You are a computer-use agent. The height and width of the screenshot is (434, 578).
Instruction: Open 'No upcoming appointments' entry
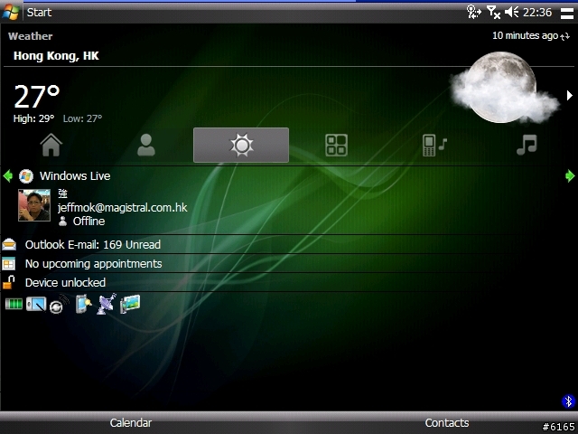[x=93, y=263]
